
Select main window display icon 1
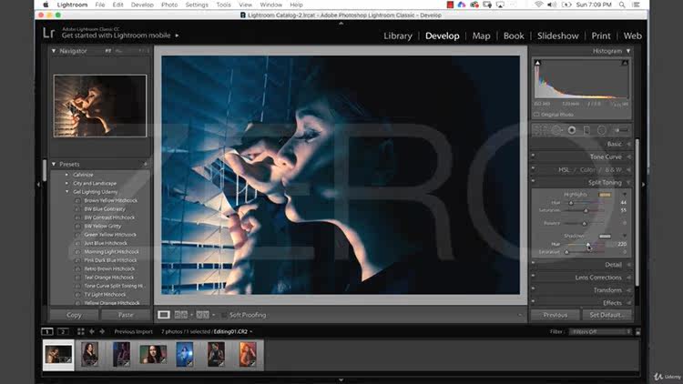click(47, 331)
